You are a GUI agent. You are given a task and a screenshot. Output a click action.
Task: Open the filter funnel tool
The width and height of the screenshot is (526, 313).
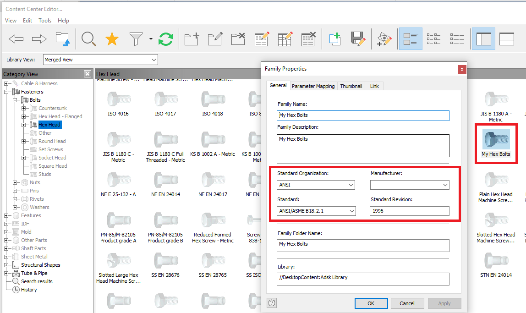point(136,38)
